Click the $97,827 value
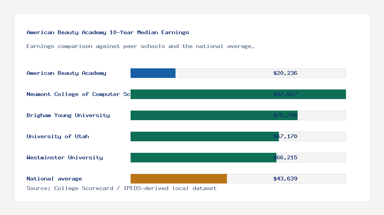The width and height of the screenshot is (384, 215). tap(285, 94)
